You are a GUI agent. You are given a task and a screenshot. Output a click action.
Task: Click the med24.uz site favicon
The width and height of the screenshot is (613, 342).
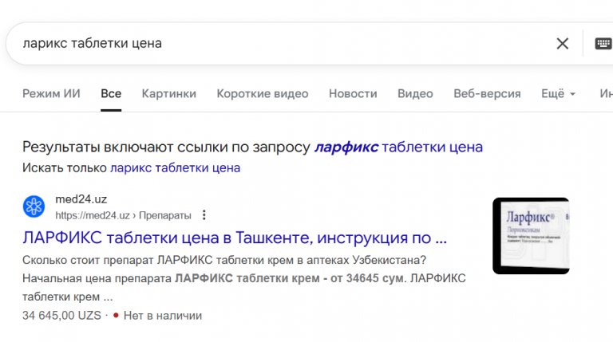[x=34, y=206]
